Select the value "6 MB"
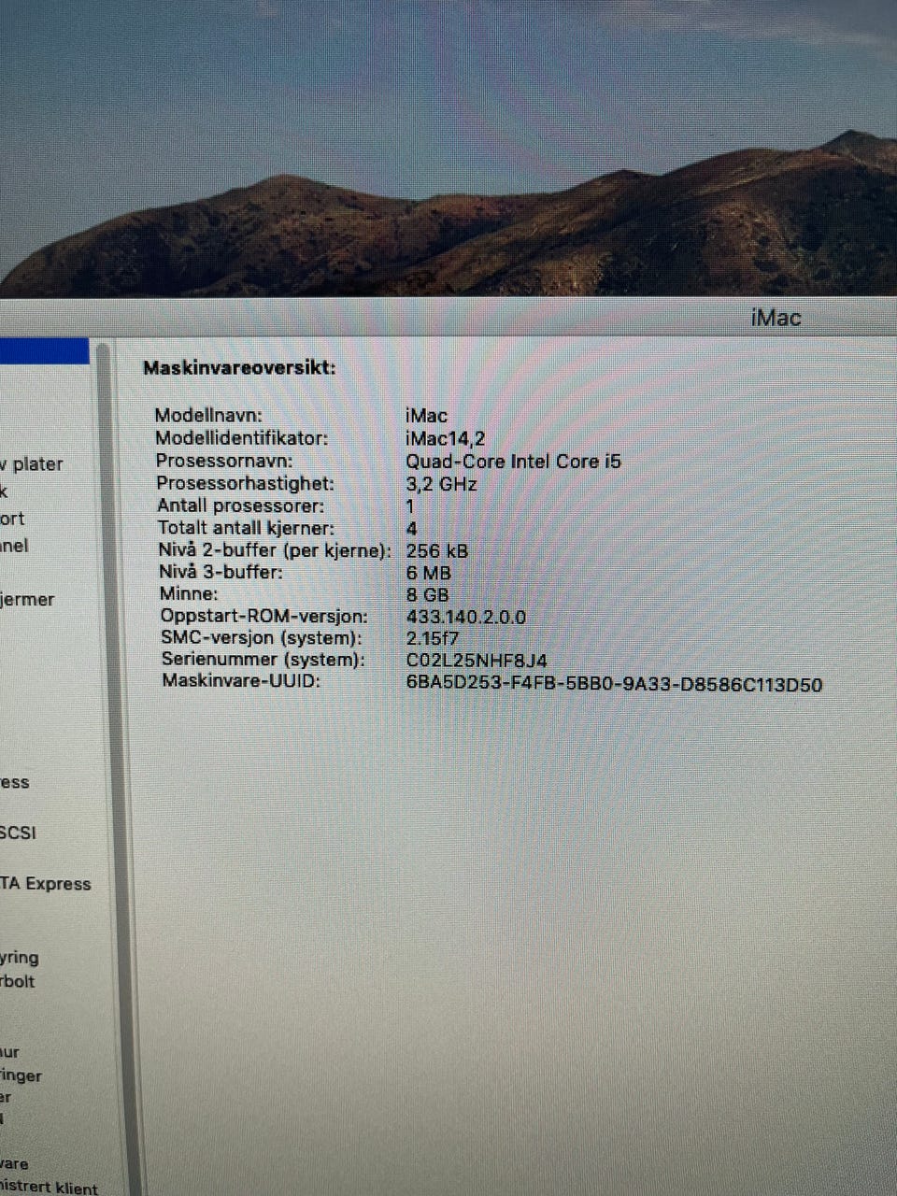The height and width of the screenshot is (1196, 897). [x=429, y=573]
